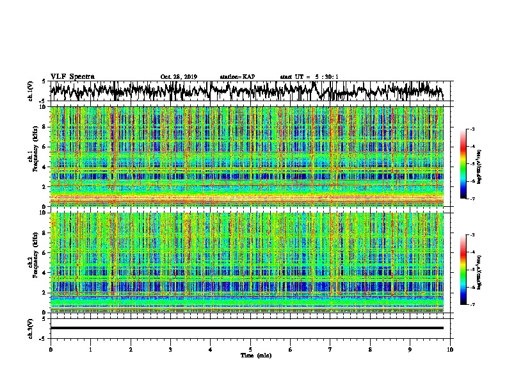507x392 pixels.
Task: Click the time axis tick label "7"
Action: click(330, 350)
